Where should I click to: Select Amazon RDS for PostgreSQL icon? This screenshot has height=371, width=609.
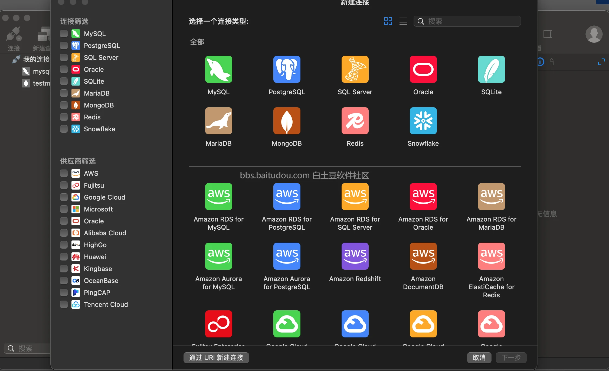(287, 197)
